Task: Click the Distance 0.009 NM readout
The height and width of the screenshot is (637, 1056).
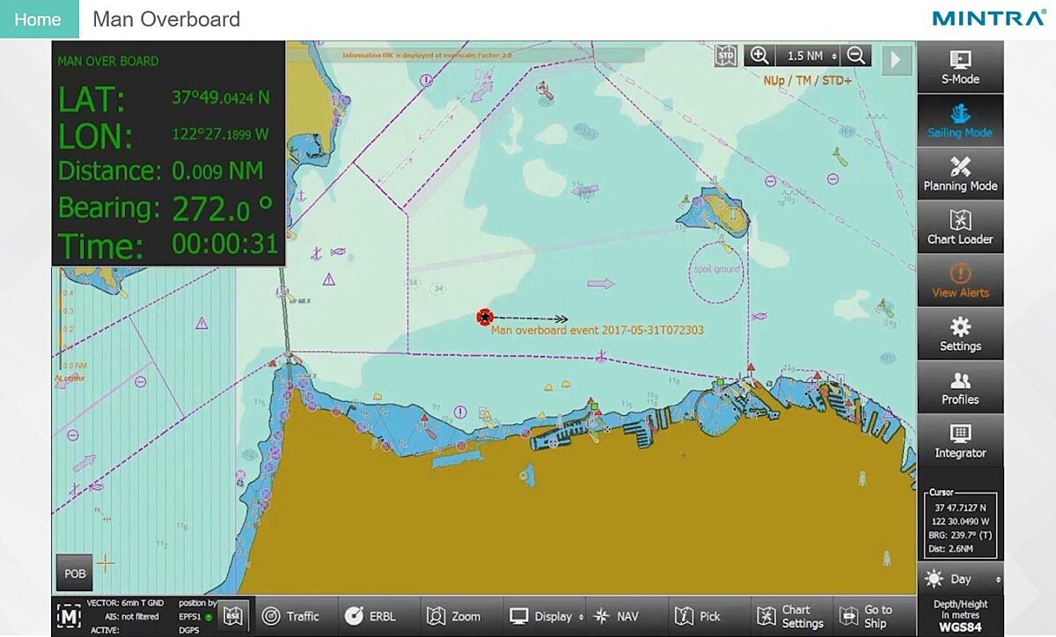Action: (161, 170)
